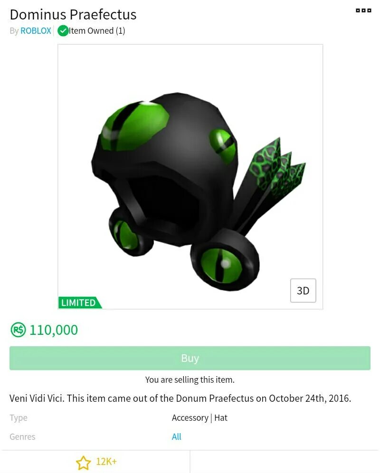Click the Hat type value
Image resolution: width=380 pixels, height=473 pixels.
(x=221, y=418)
